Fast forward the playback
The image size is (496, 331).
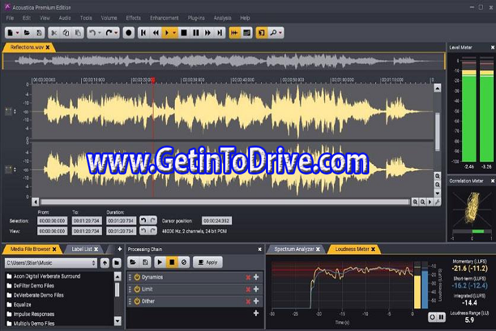pyautogui.click(x=207, y=32)
